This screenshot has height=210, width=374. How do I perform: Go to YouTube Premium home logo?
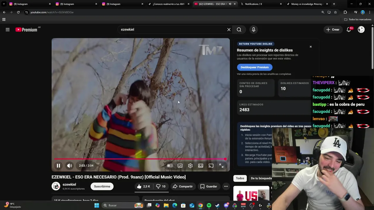pyautogui.click(x=26, y=29)
